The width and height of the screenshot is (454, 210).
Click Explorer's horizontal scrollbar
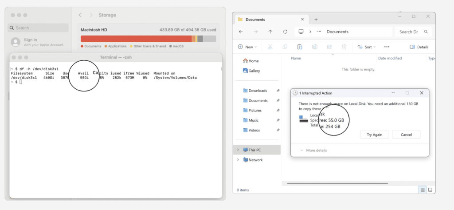click(337, 183)
